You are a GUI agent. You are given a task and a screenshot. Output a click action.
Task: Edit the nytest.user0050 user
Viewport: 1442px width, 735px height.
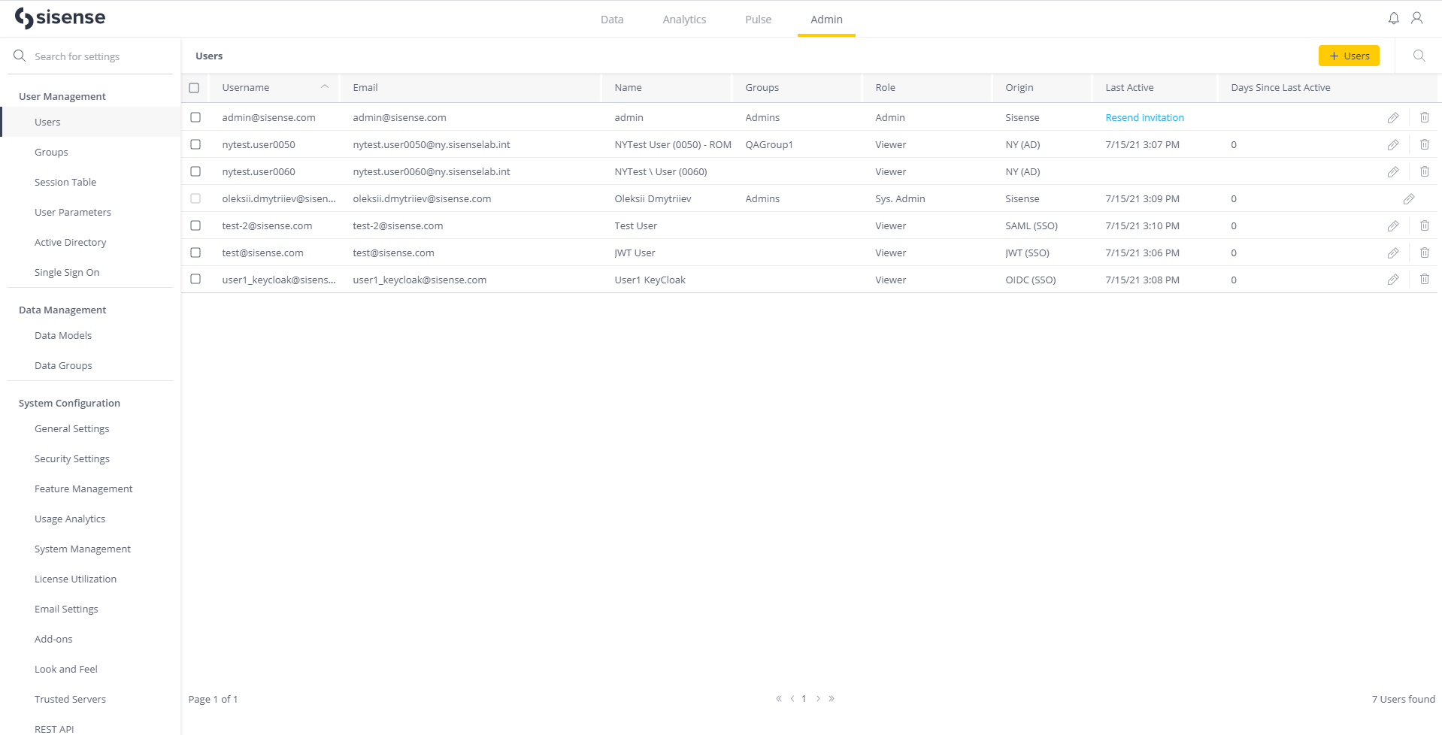[x=1393, y=144]
